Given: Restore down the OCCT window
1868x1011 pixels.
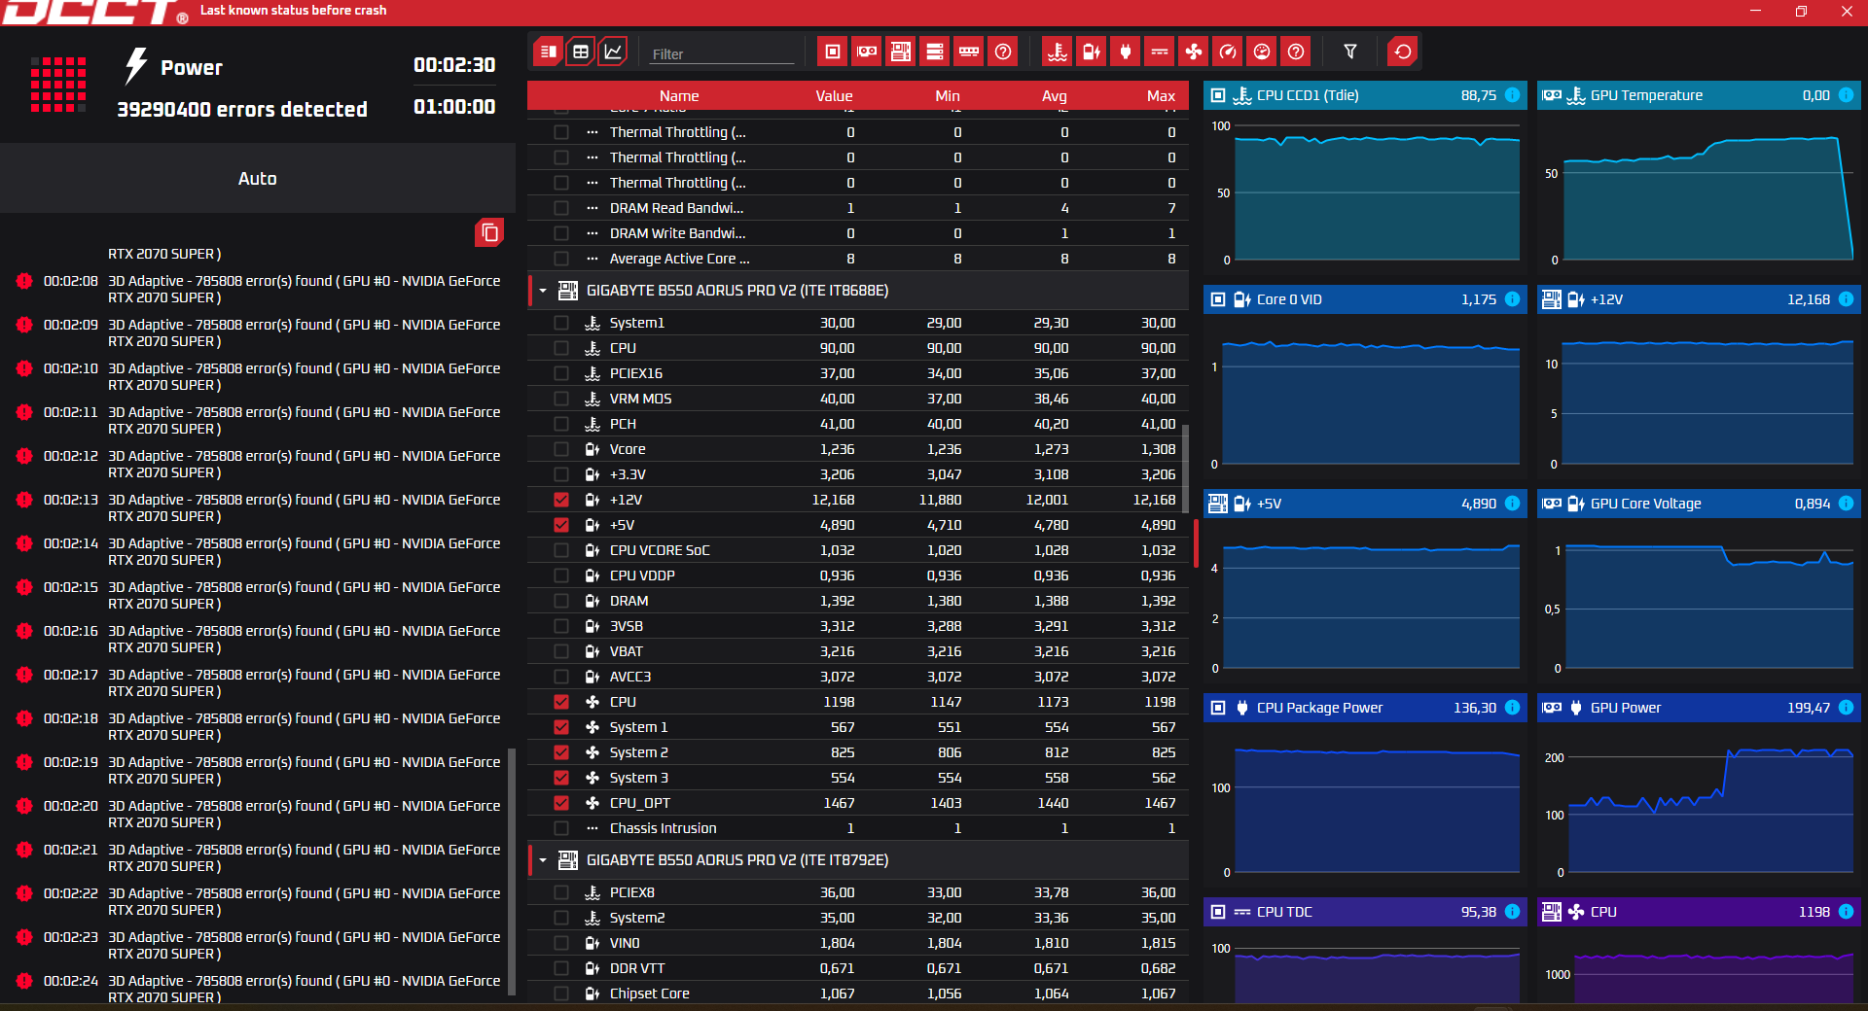Looking at the screenshot, I should [x=1801, y=11].
